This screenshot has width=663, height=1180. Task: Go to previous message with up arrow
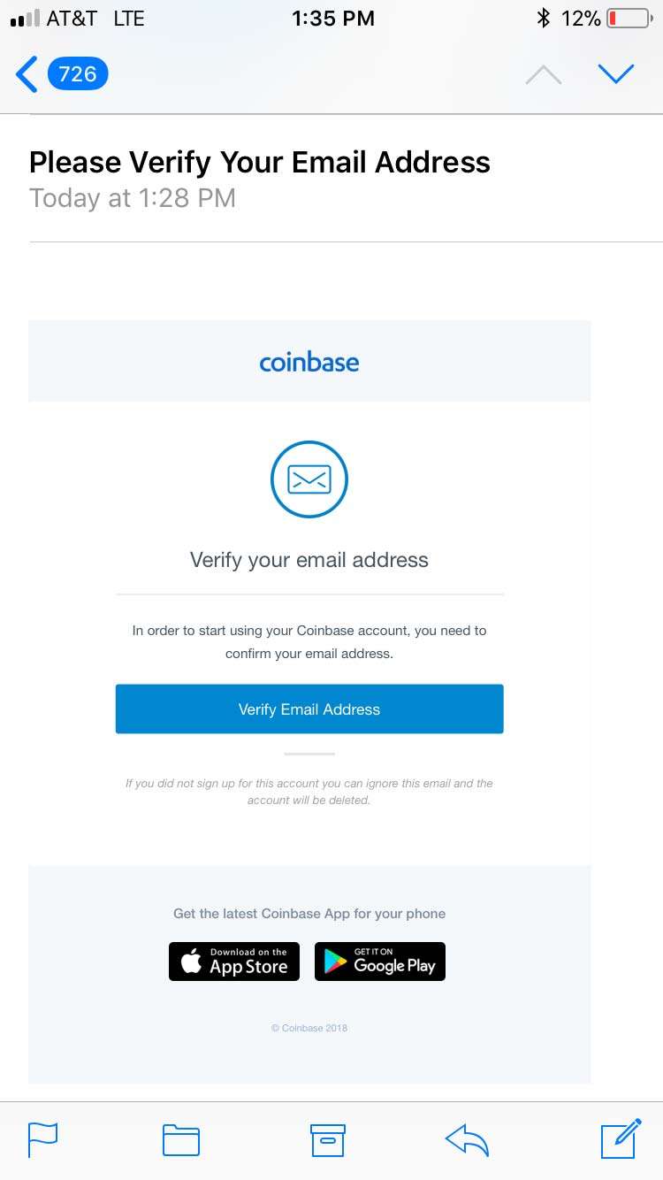coord(543,75)
